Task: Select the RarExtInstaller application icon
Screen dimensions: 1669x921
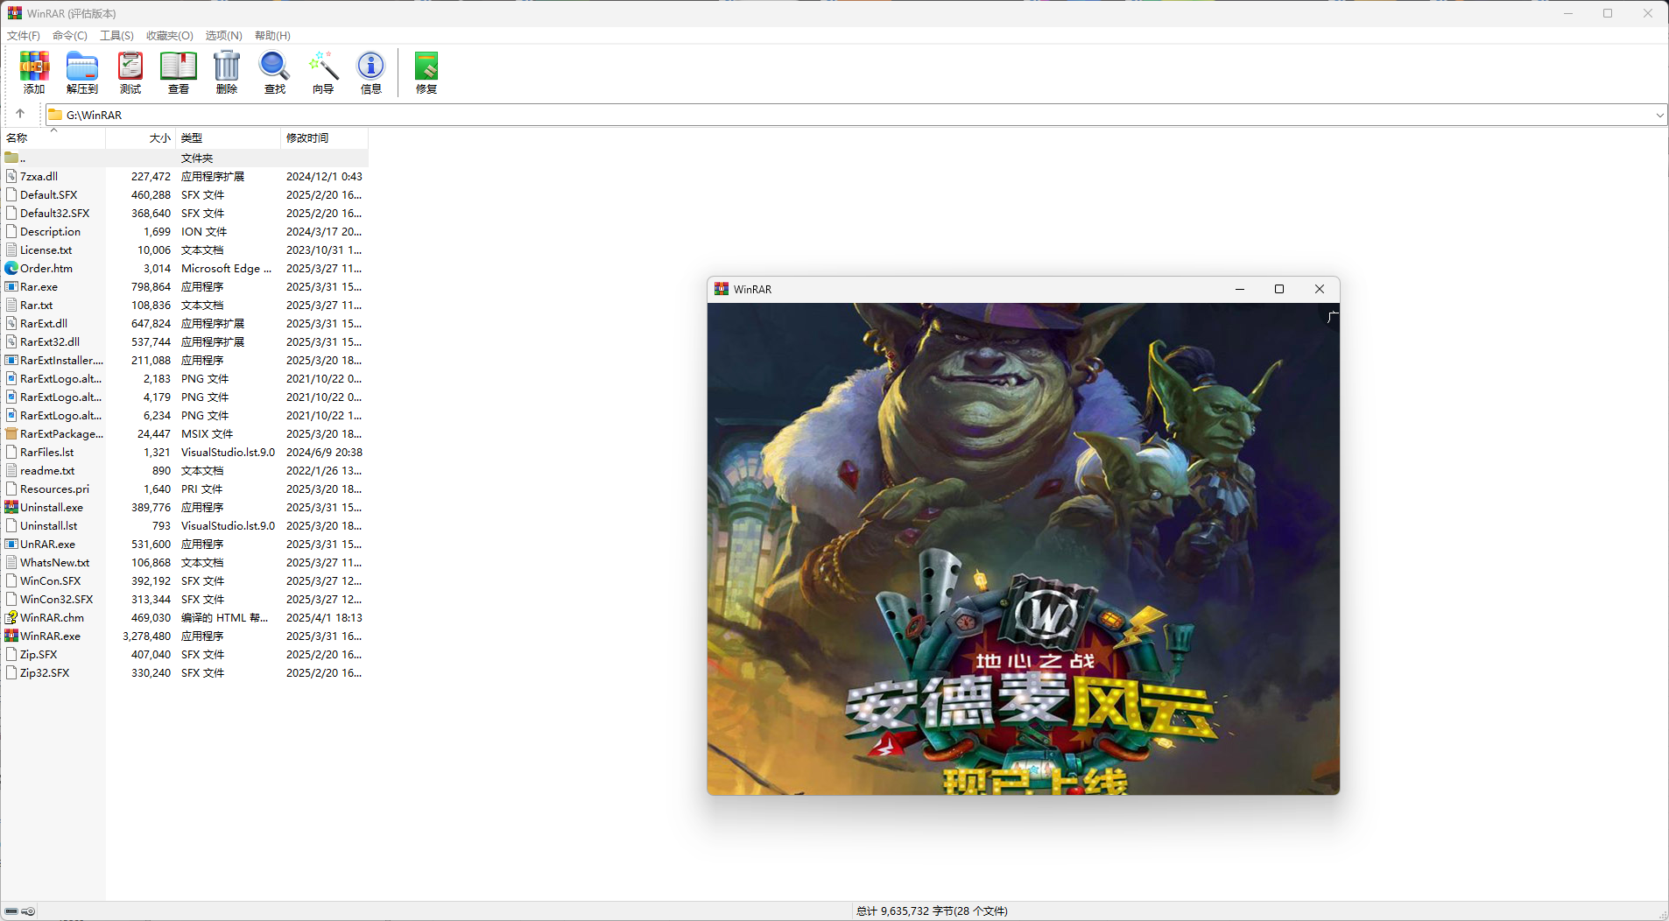Action: pos(11,360)
